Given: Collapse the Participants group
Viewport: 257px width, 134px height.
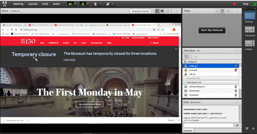Looking at the screenshot, I should coord(184,82).
